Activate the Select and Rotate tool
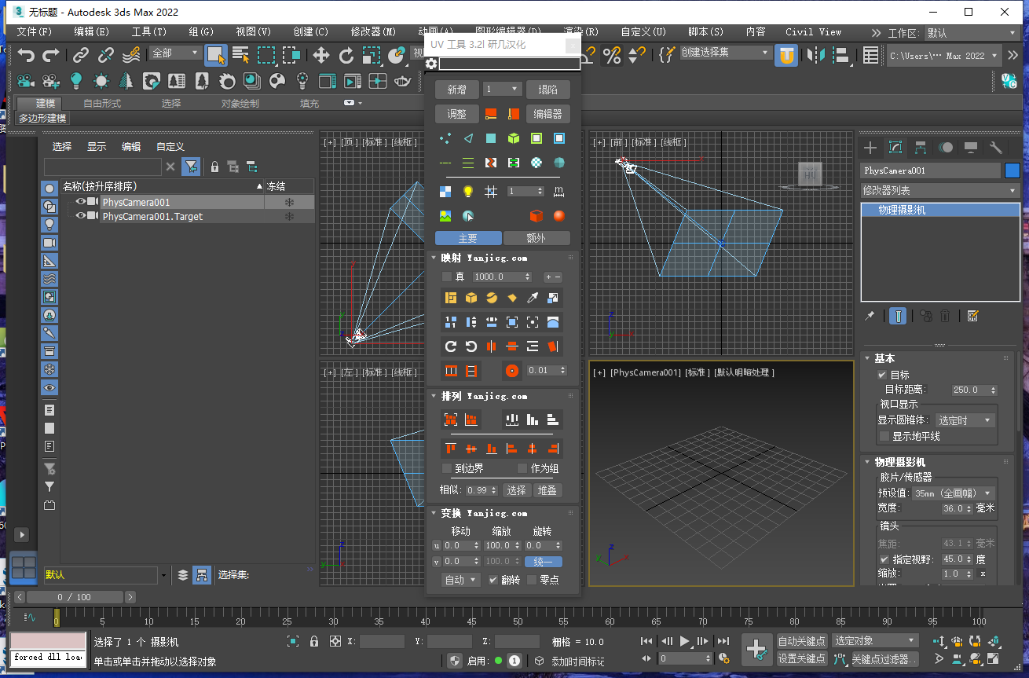1029x678 pixels. pos(346,56)
